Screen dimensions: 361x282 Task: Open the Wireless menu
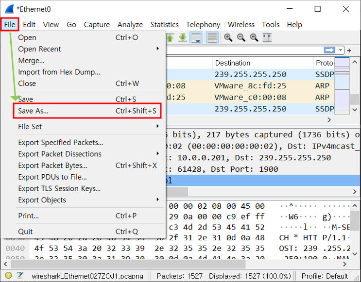click(241, 24)
